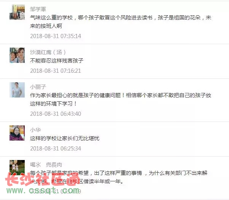
Task: Click the 2018-08-31 06:43:40 timestamp
Action: click(x=56, y=114)
